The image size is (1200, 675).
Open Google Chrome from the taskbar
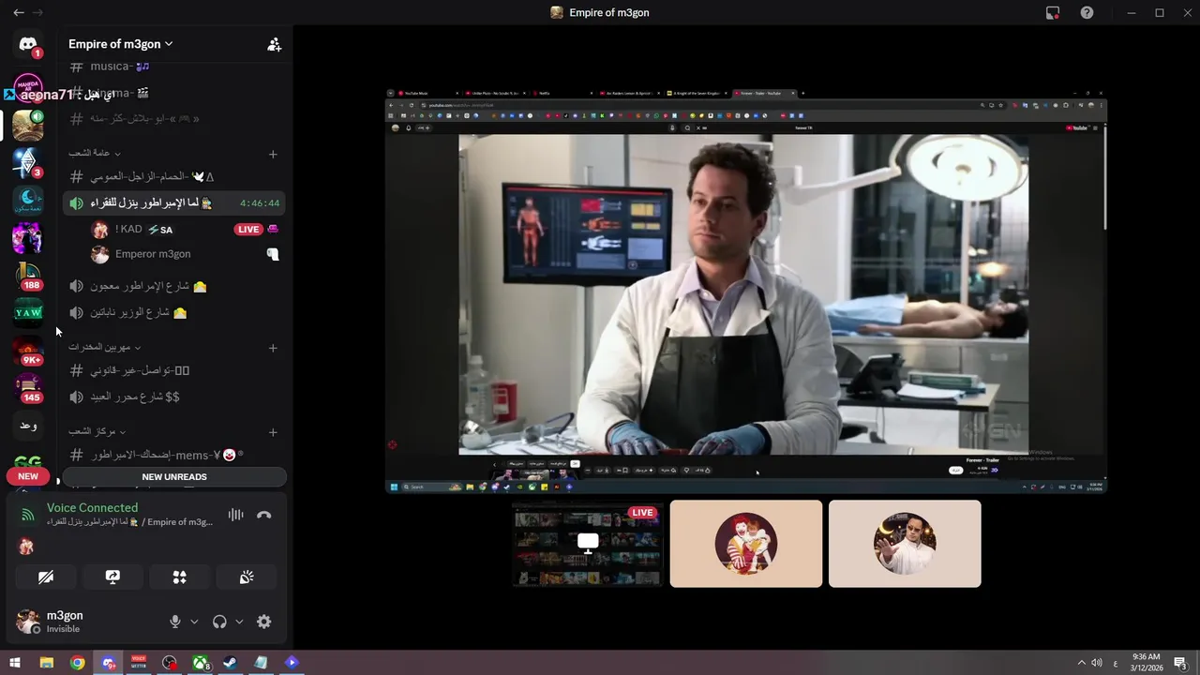[77, 663]
